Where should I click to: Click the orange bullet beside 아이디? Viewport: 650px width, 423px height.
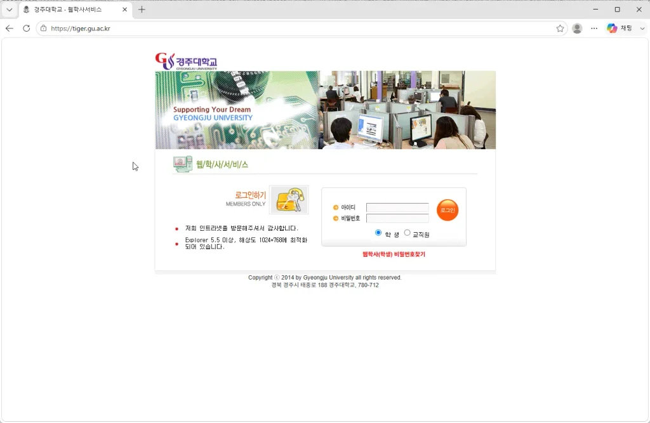[x=336, y=207]
